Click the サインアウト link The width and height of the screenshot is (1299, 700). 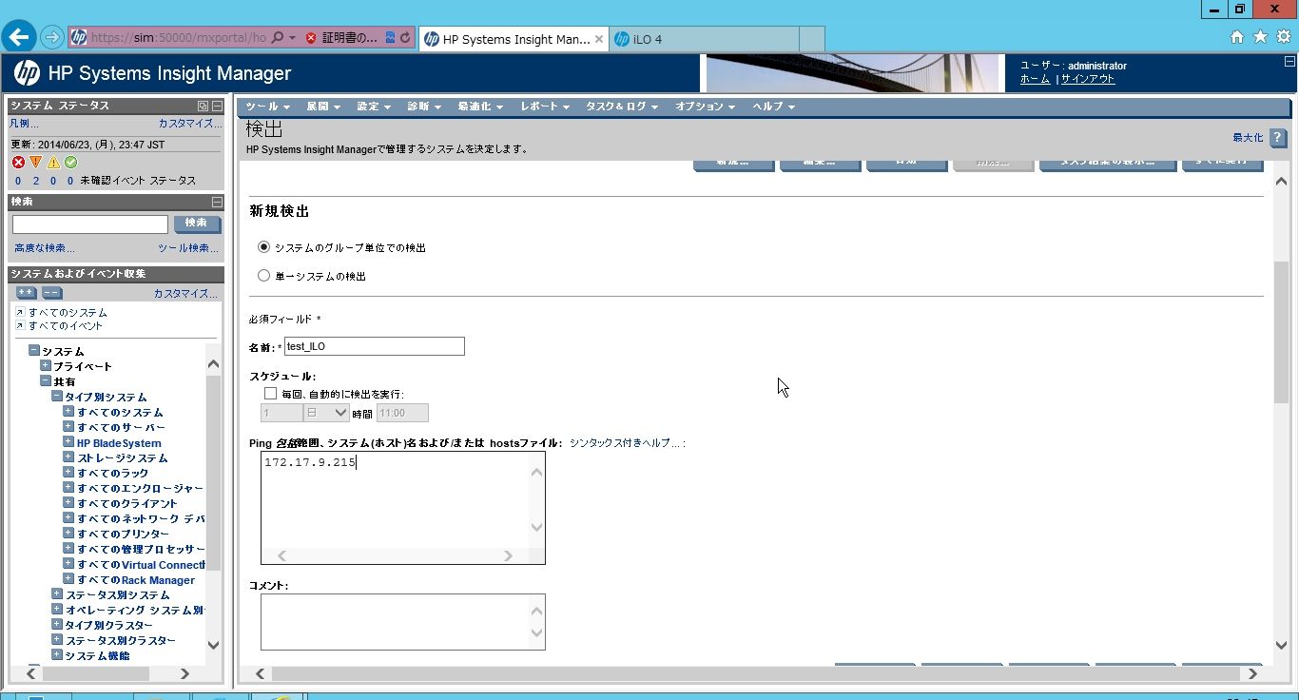(x=1088, y=79)
